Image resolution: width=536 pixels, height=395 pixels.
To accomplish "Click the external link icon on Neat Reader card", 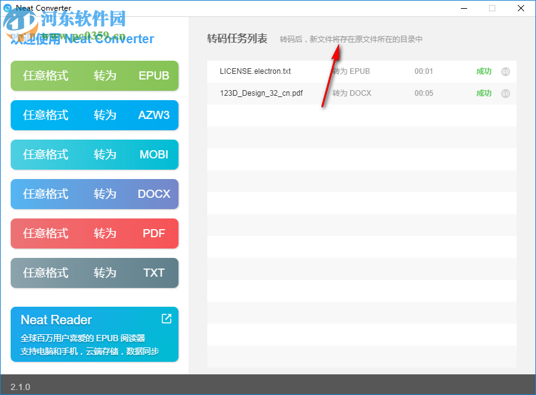I will click(x=166, y=319).
